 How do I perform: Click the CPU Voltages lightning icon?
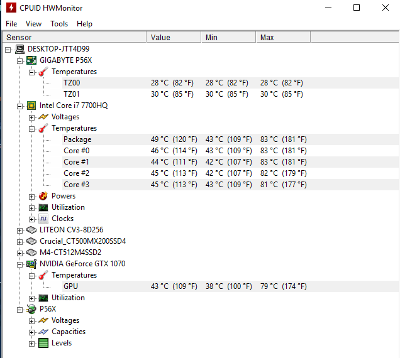(43, 117)
